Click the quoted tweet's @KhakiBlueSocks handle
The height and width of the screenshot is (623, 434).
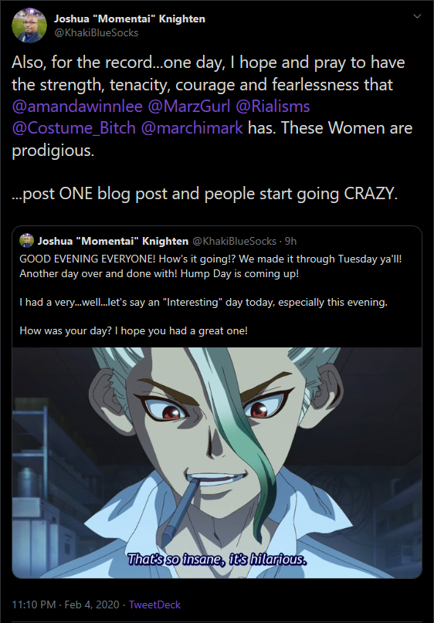click(234, 241)
